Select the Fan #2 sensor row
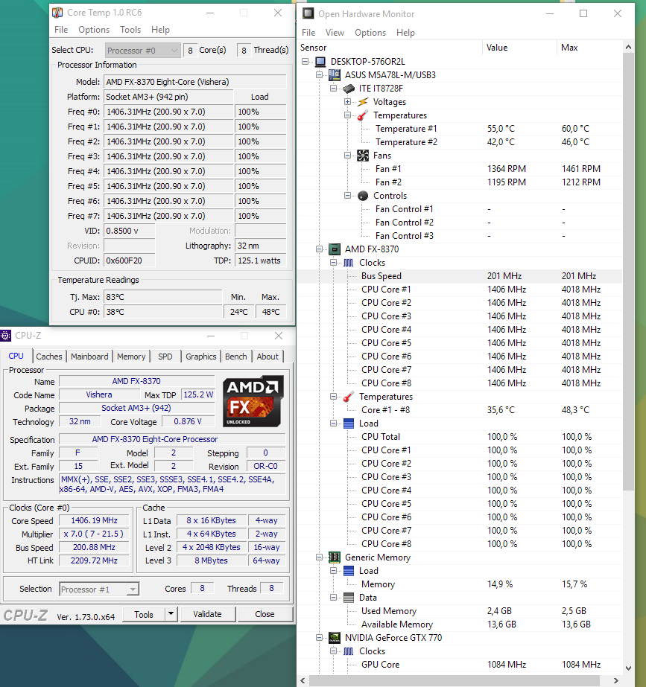Viewport: 646px width, 687px height. coord(460,182)
